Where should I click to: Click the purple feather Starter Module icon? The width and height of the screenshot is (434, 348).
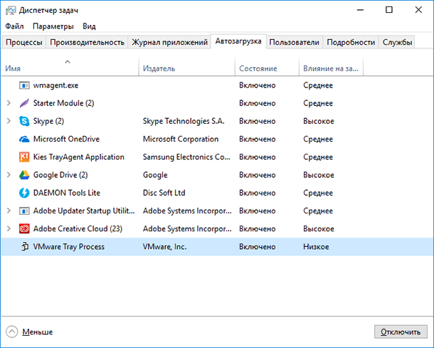pyautogui.click(x=24, y=103)
